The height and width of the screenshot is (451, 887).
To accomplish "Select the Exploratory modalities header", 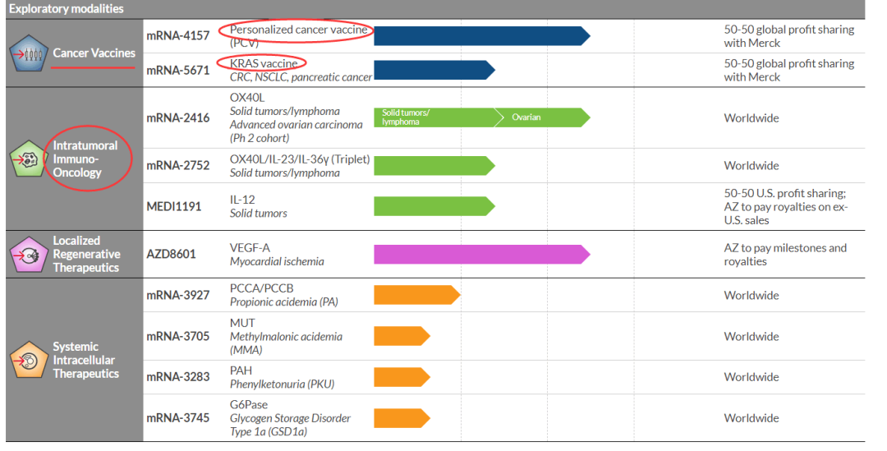I will (67, 8).
